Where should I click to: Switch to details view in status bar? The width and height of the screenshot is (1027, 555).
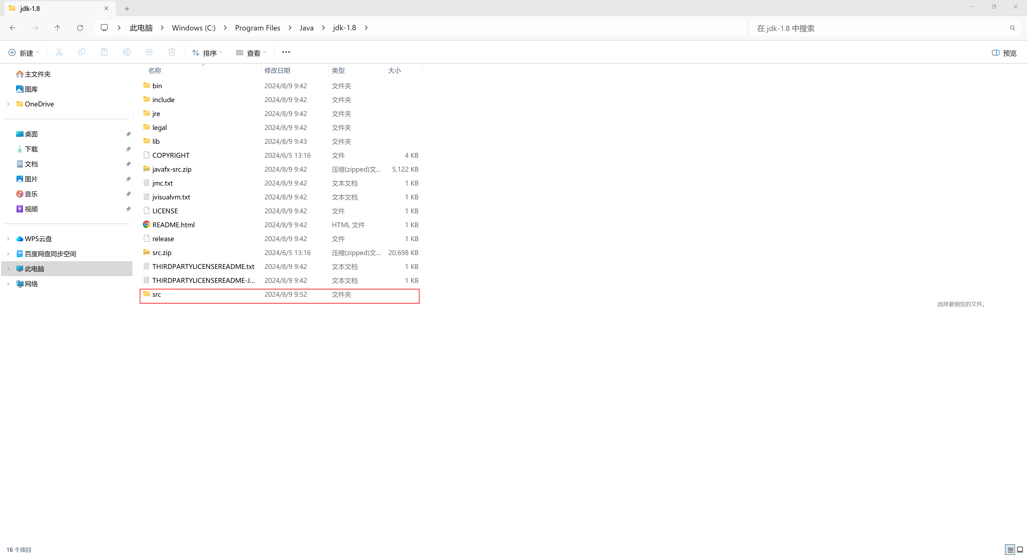tap(1010, 550)
